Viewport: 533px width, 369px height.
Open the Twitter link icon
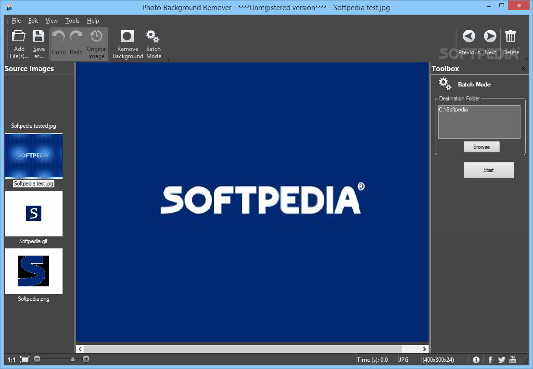tap(501, 360)
